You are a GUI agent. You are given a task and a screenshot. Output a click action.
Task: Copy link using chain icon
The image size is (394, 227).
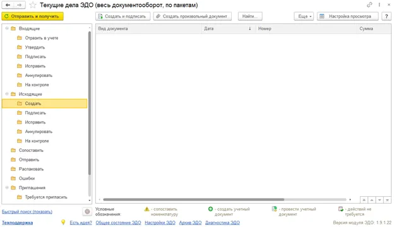pos(369,5)
